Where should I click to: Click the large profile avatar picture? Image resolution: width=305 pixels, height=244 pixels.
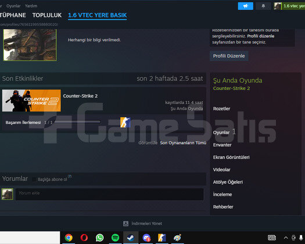(30, 45)
